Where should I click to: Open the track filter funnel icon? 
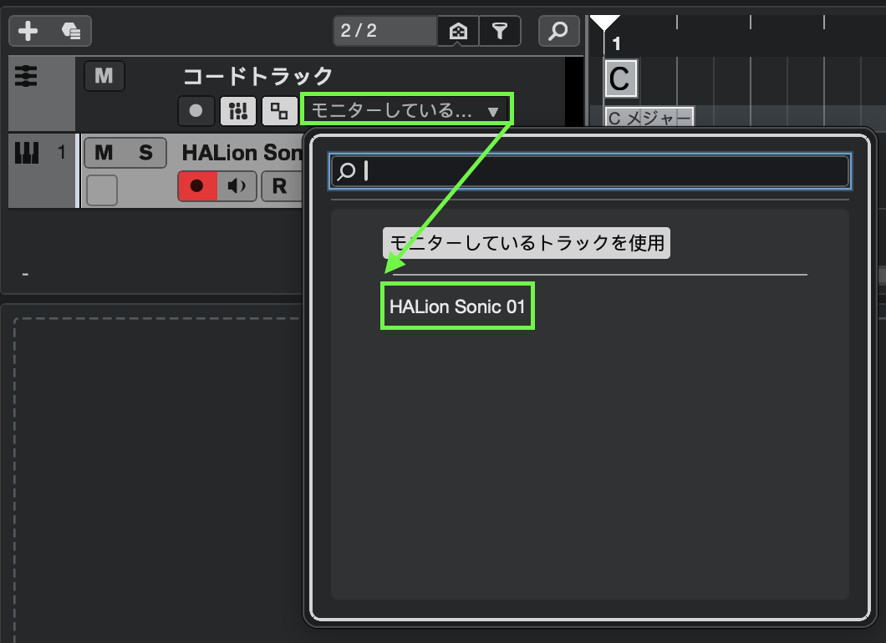click(500, 32)
